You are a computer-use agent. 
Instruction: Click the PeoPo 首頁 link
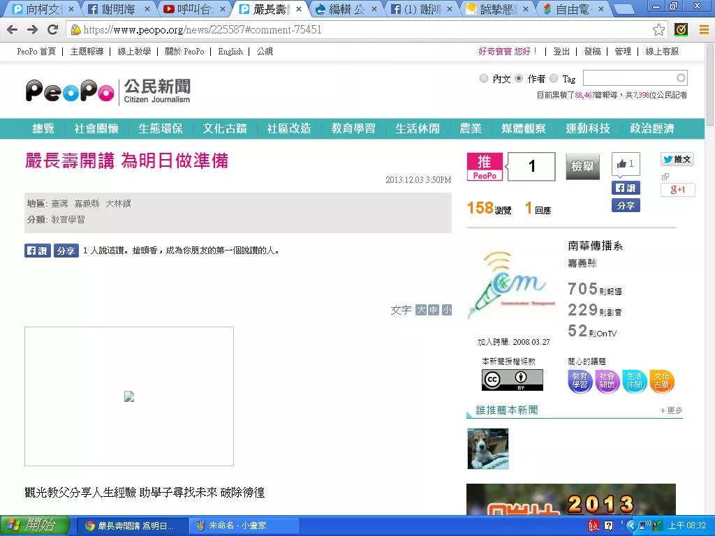36,52
